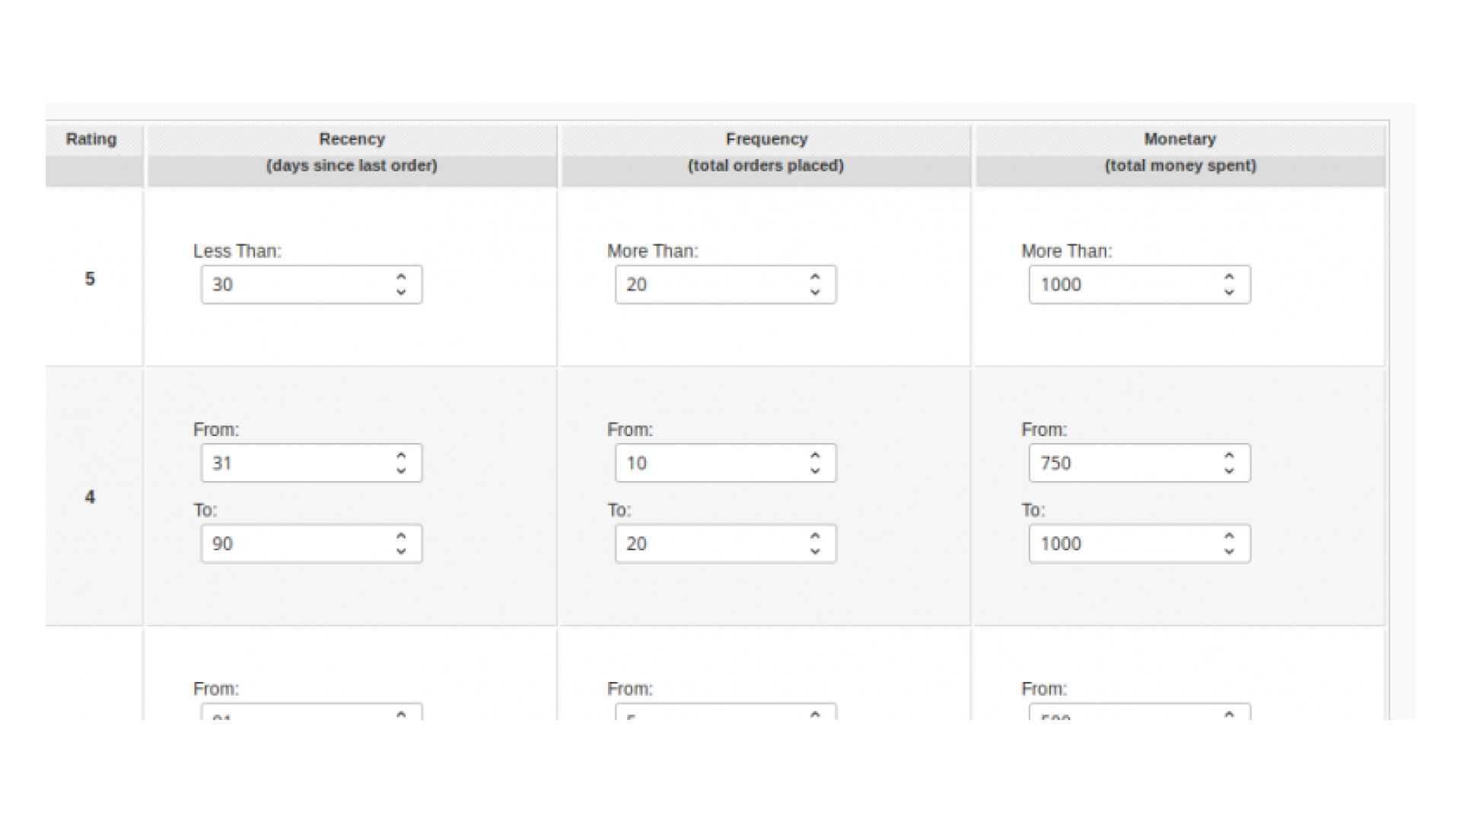This screenshot has height=822, width=1461.
Task: Click the Frequency column header
Action: point(766,139)
